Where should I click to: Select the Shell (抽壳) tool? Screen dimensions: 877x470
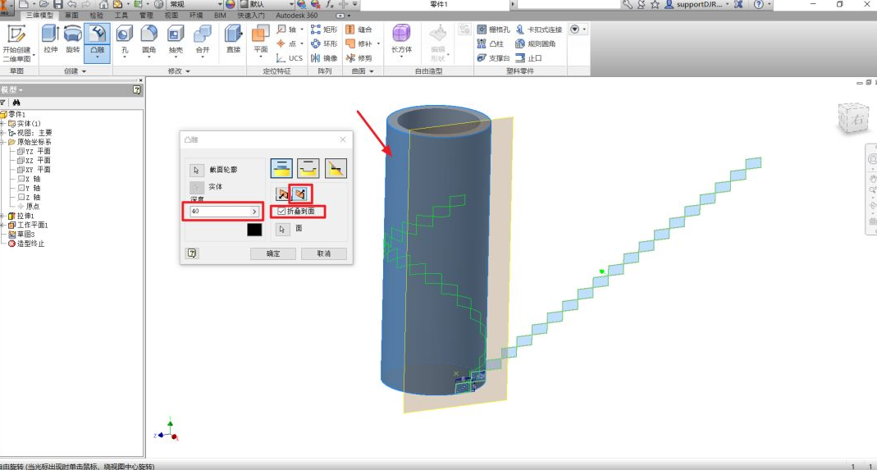[176, 40]
